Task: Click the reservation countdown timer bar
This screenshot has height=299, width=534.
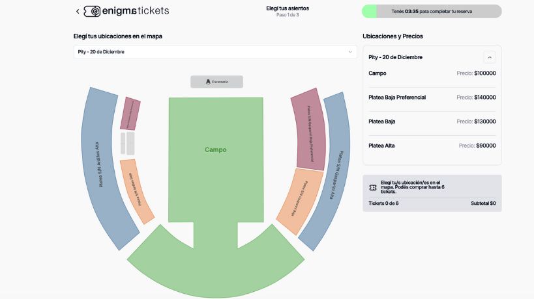Action: (x=432, y=11)
